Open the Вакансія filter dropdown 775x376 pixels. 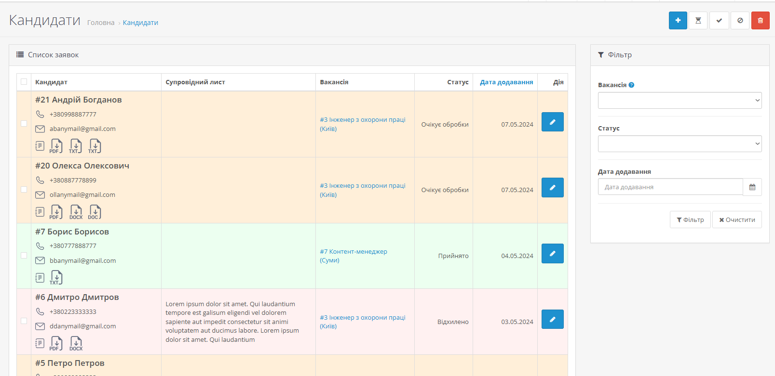pos(680,100)
